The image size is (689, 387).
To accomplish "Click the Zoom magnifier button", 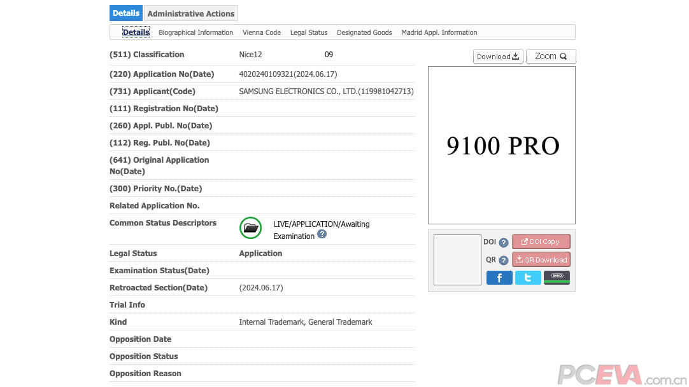I will (551, 57).
